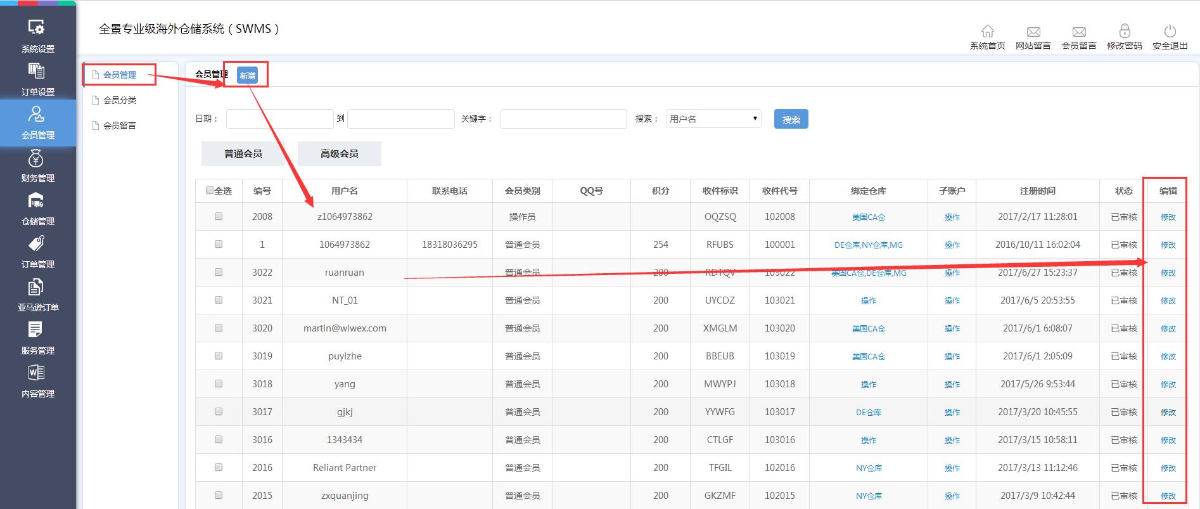Screen dimensions: 1200x509
Task: Expand the 用户名 search type dropdown
Action: pos(713,119)
